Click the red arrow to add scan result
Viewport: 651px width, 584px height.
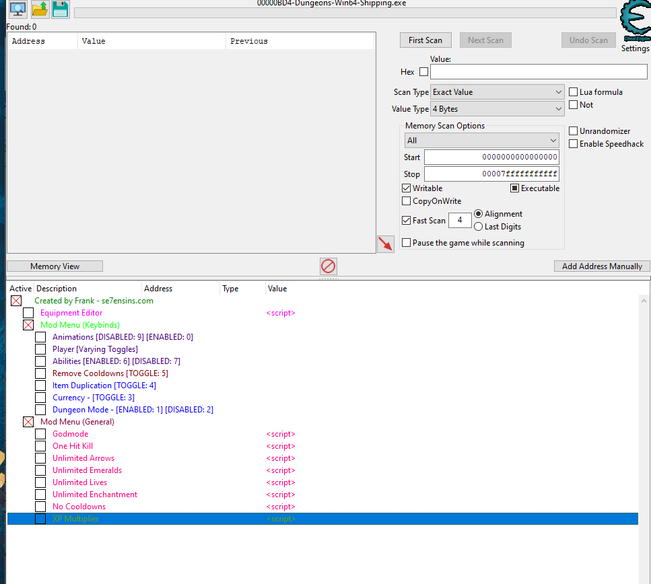coord(385,244)
